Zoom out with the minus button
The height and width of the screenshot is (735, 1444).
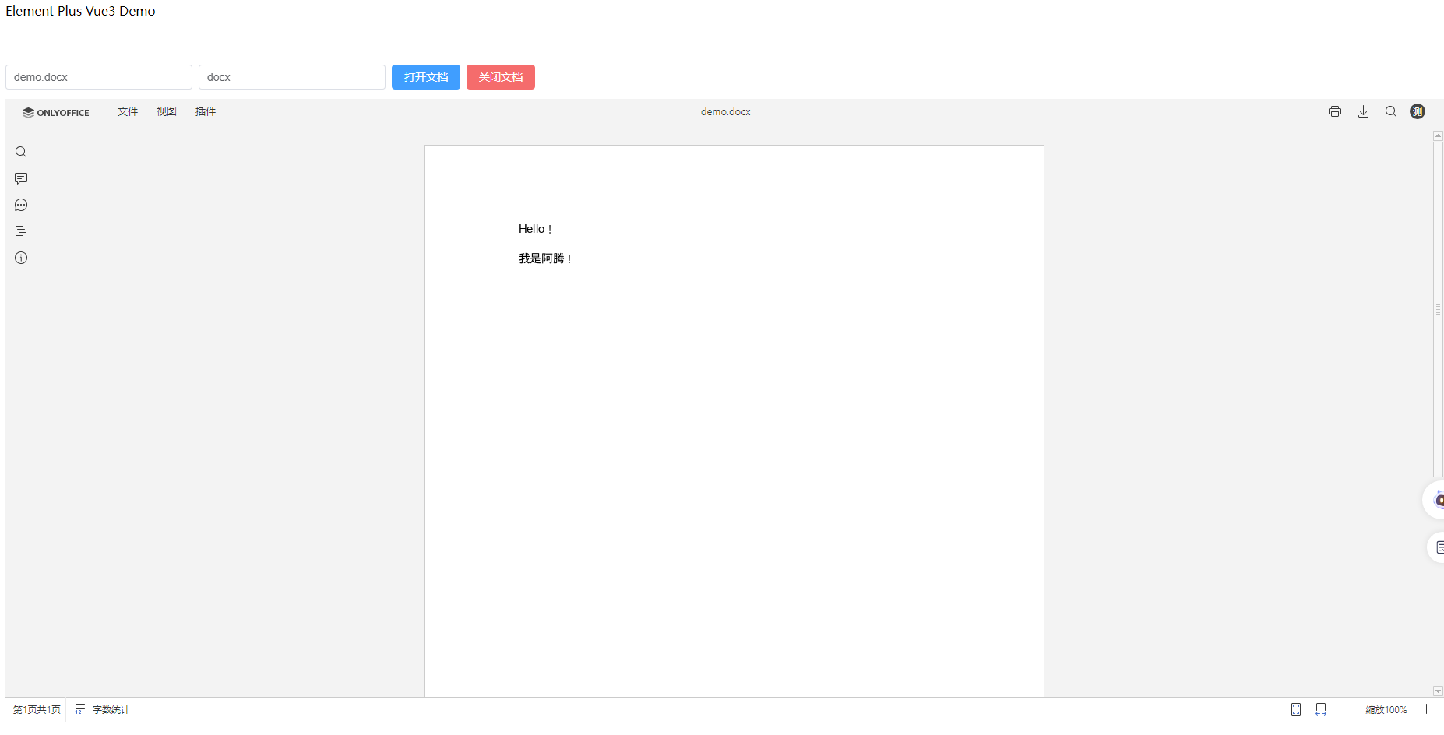click(x=1346, y=709)
